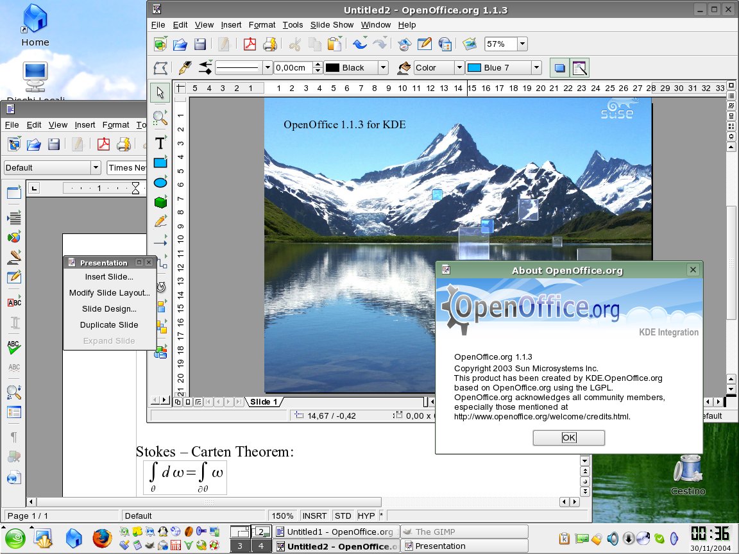Click Insert Slide... in Presentation panel
The image size is (739, 554).
tap(109, 276)
